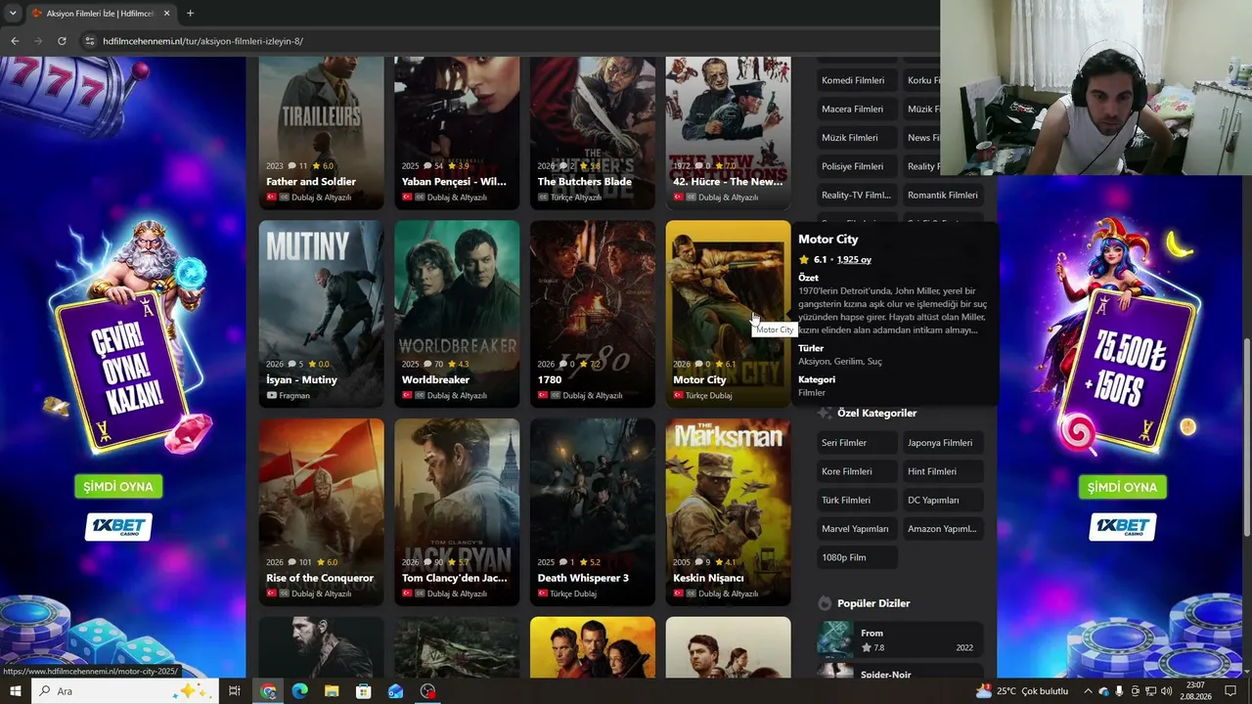Switch to Chrome on the taskbar
The height and width of the screenshot is (704, 1252).
tap(268, 691)
